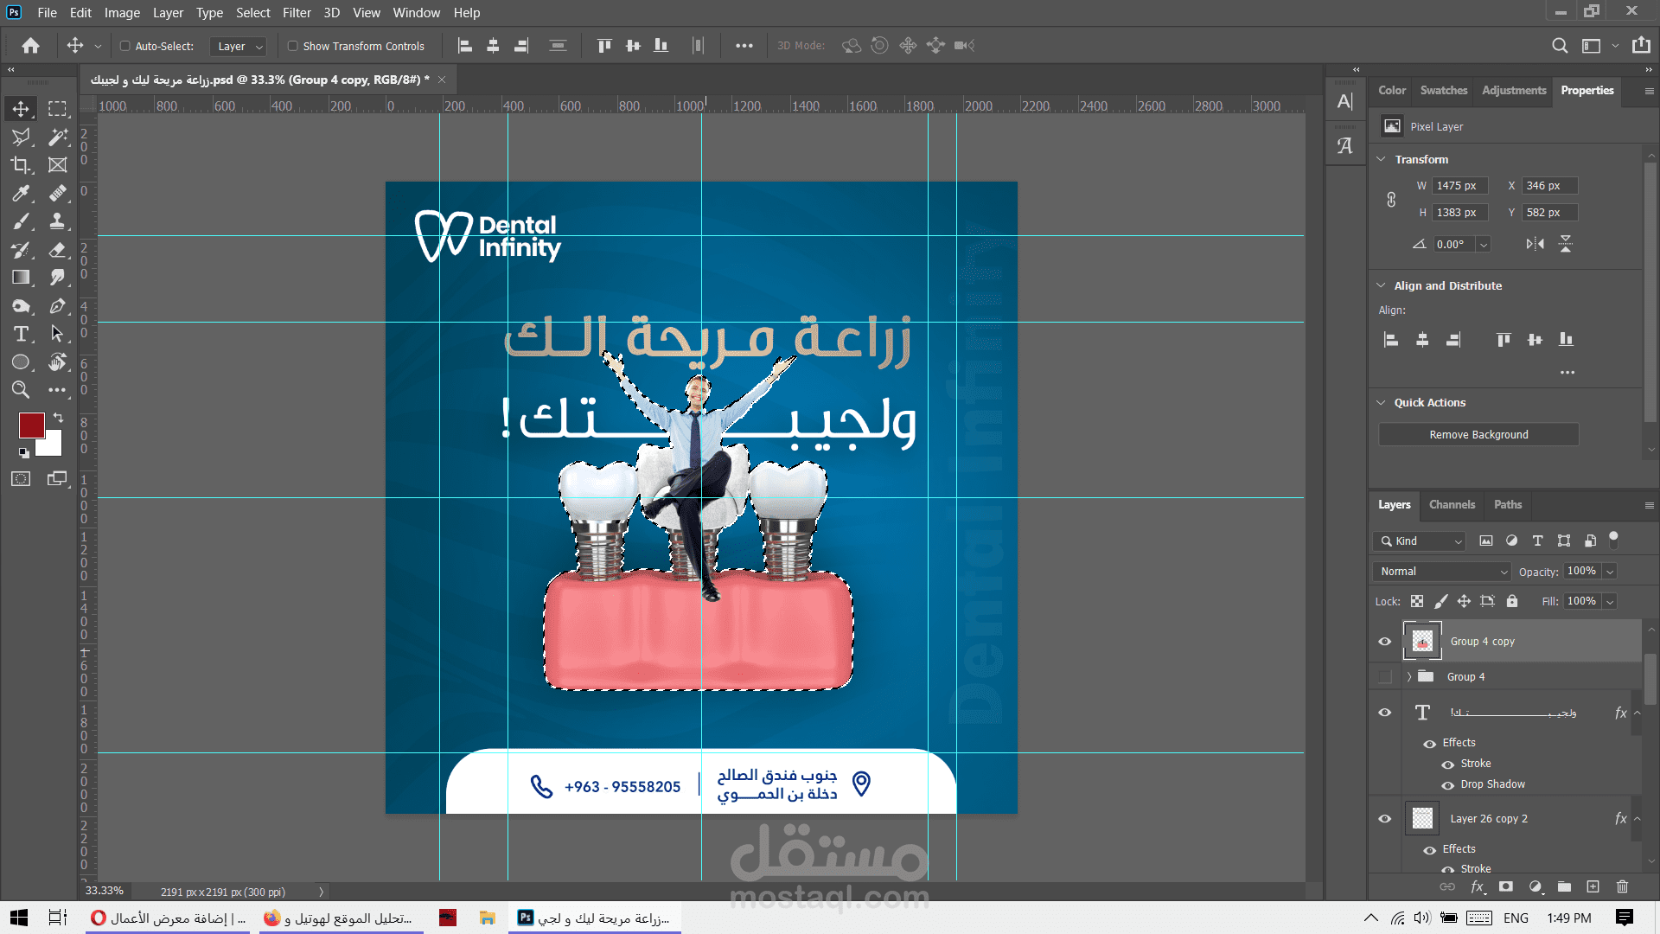This screenshot has width=1660, height=934.
Task: Select the Crop tool
Action: click(x=21, y=164)
